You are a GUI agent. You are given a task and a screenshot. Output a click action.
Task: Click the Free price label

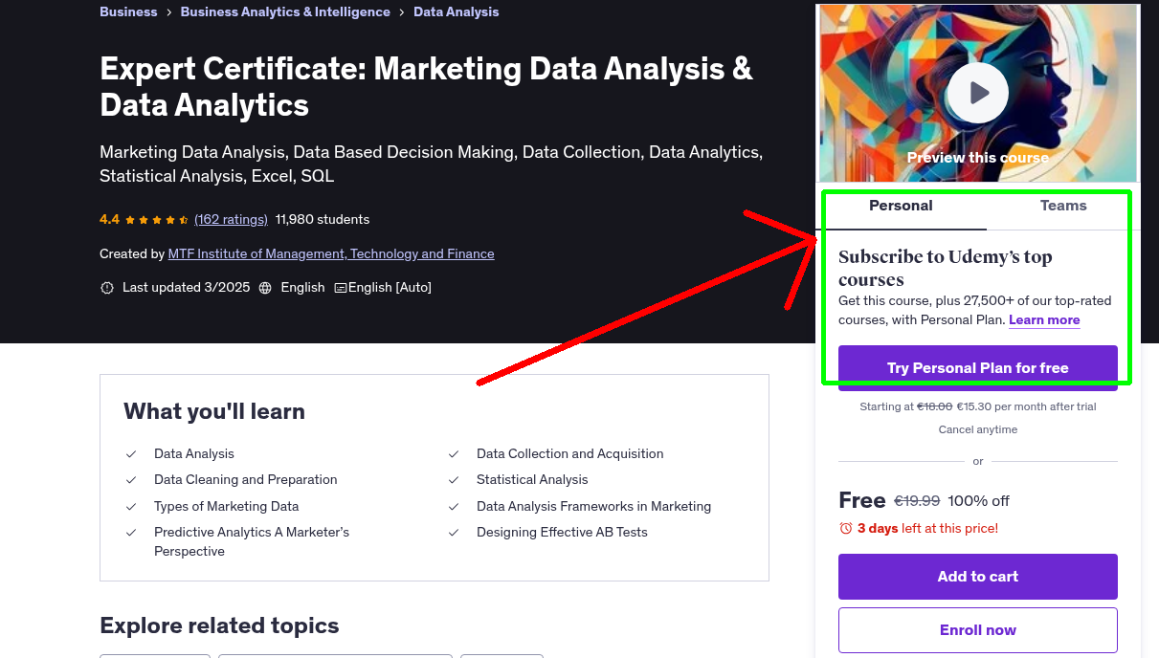[x=862, y=500]
